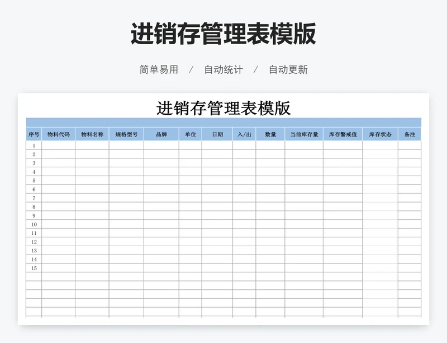Screen dimensions: 447x343
Task: Click the empty 入/出 cell in row 7
Action: (x=244, y=198)
